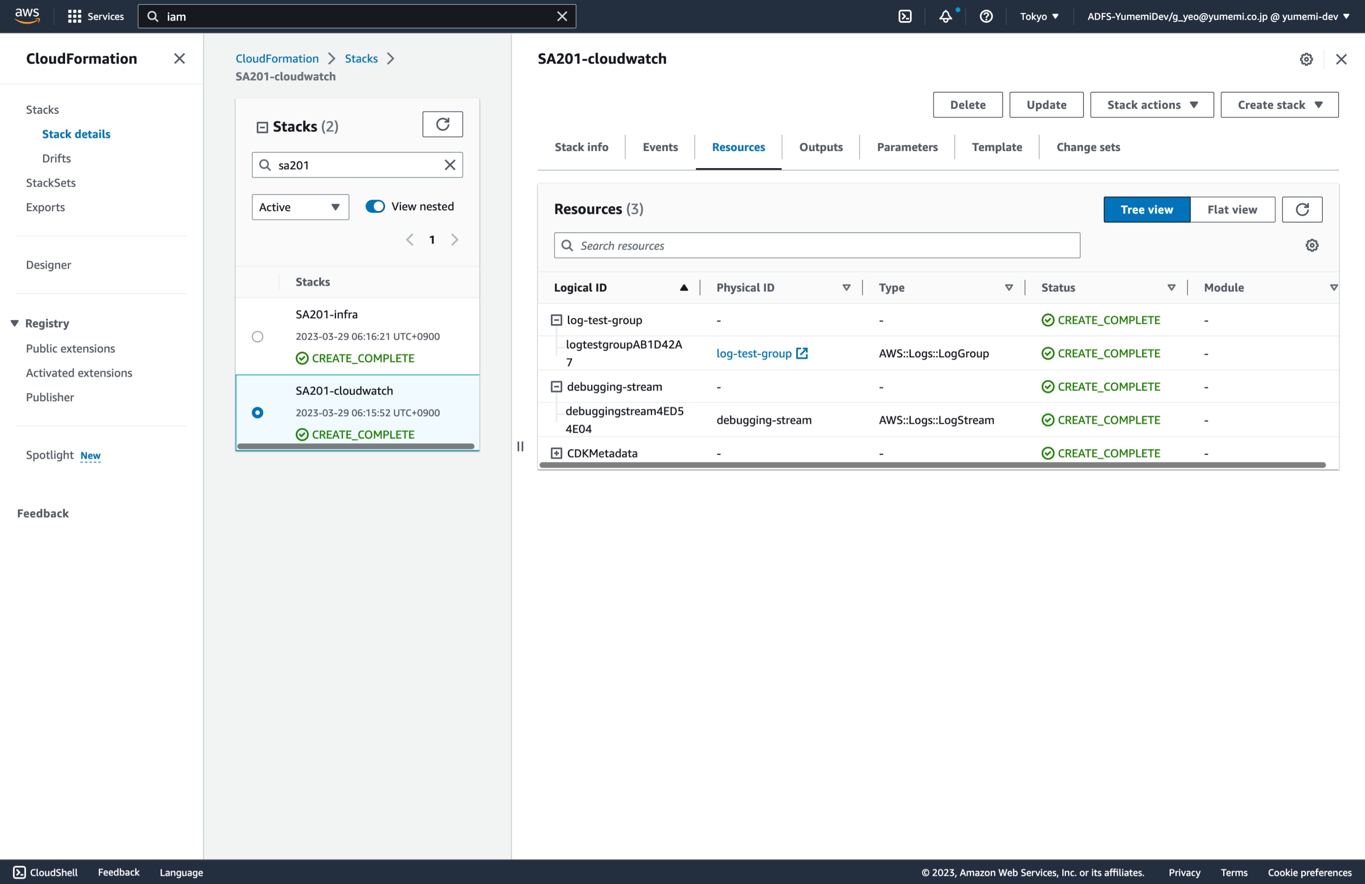1365x884 pixels.
Task: Switch to the Template tab
Action: (996, 147)
